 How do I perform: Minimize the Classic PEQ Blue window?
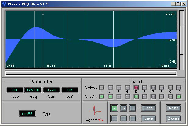(x=173, y=4)
